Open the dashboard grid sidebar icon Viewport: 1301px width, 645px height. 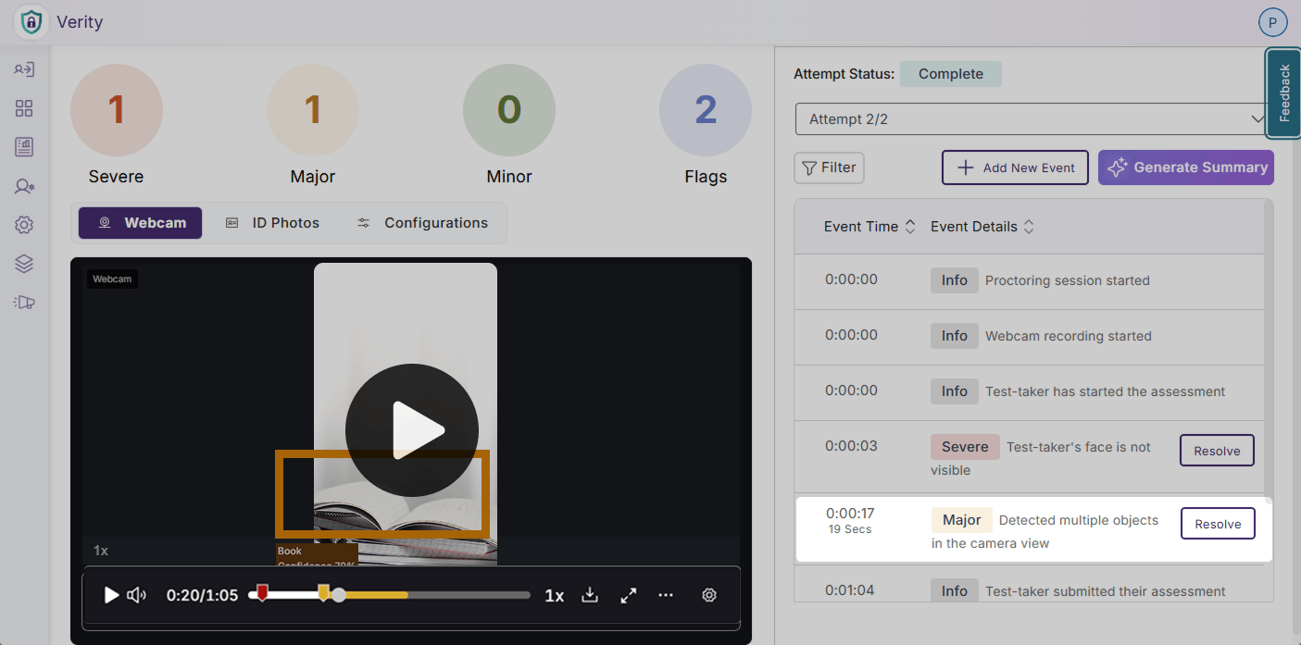click(x=24, y=108)
